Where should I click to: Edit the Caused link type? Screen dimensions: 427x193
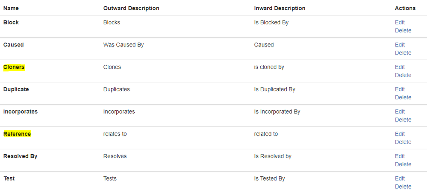400,45
